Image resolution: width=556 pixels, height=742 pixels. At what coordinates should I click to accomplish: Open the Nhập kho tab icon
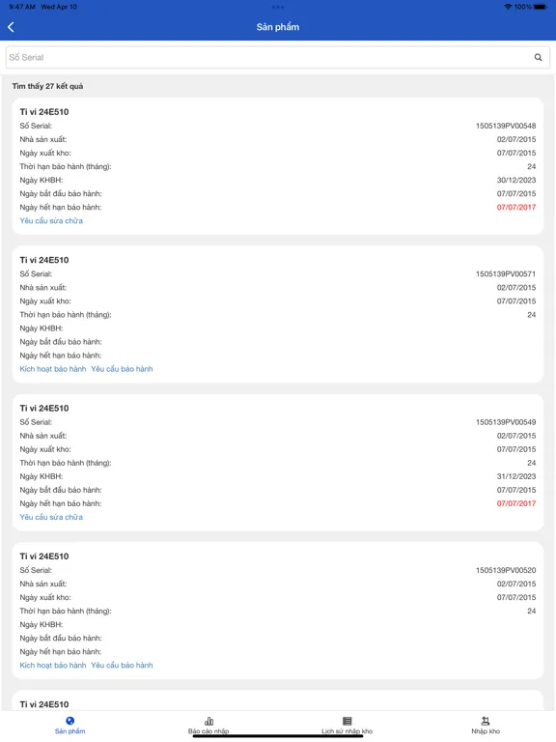(486, 721)
